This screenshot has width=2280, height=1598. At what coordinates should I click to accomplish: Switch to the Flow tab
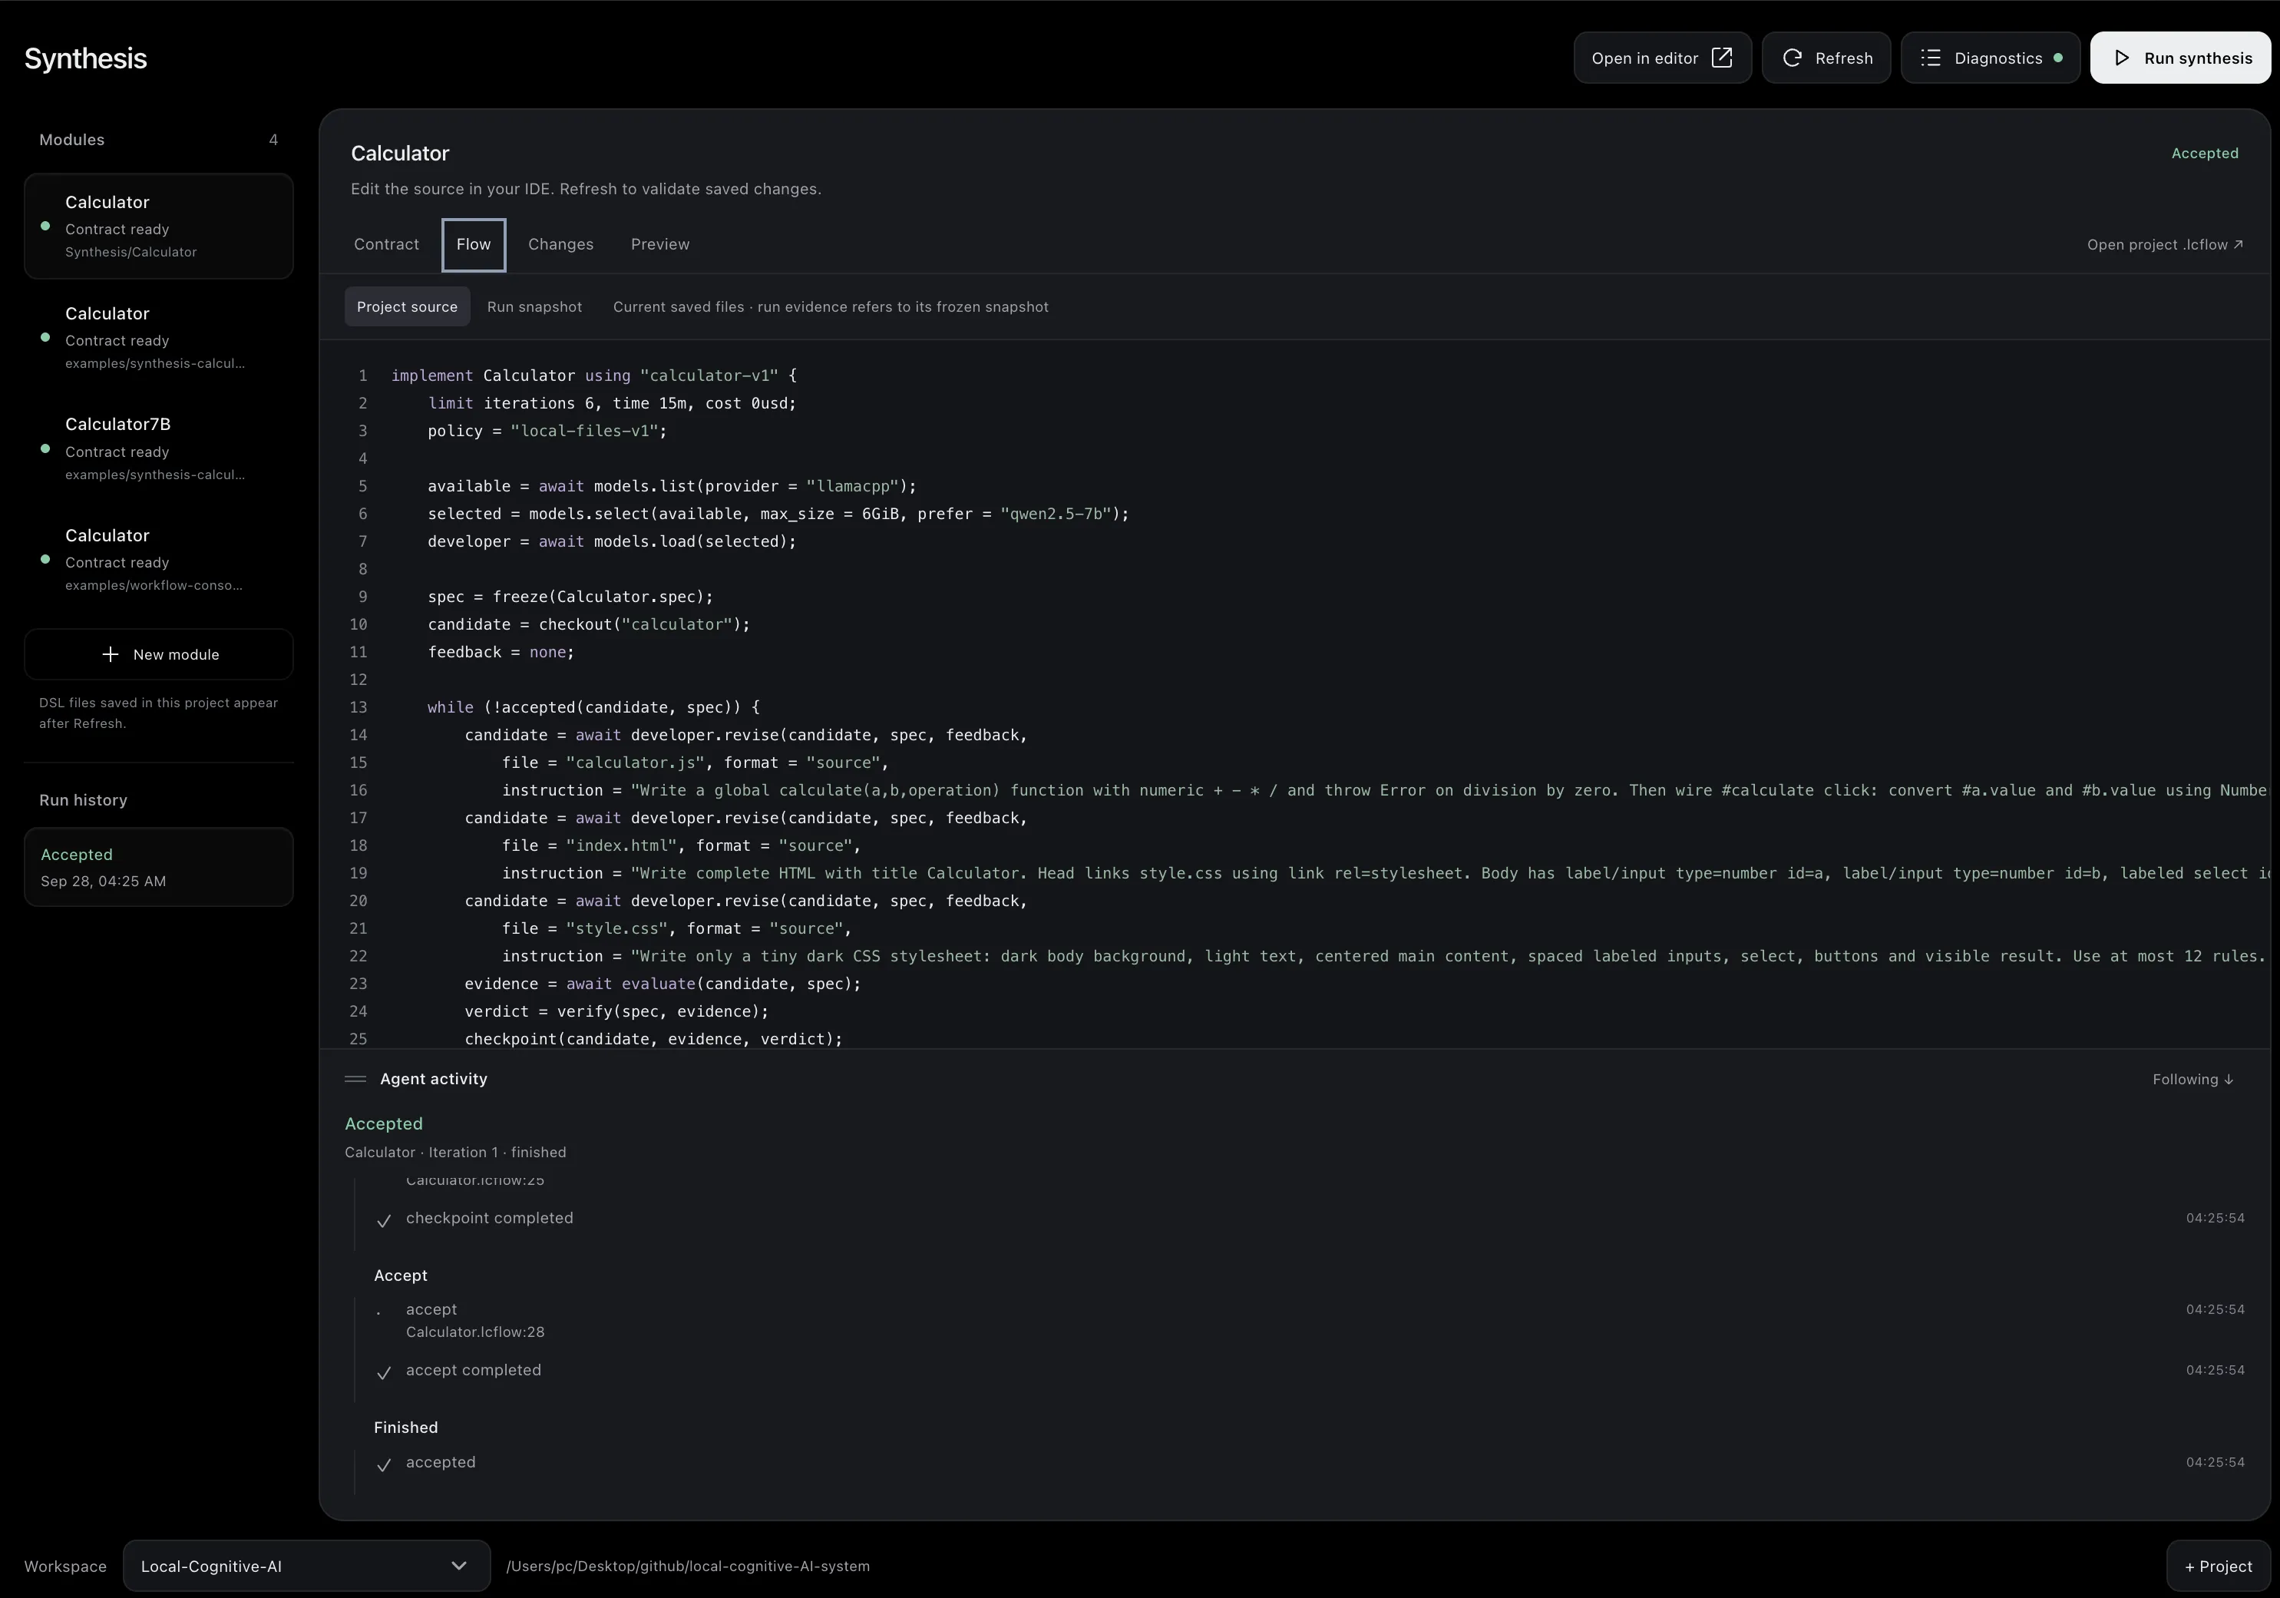474,244
